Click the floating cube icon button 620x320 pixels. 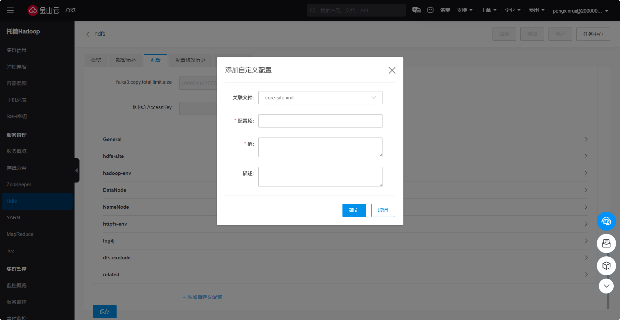pyautogui.click(x=606, y=266)
